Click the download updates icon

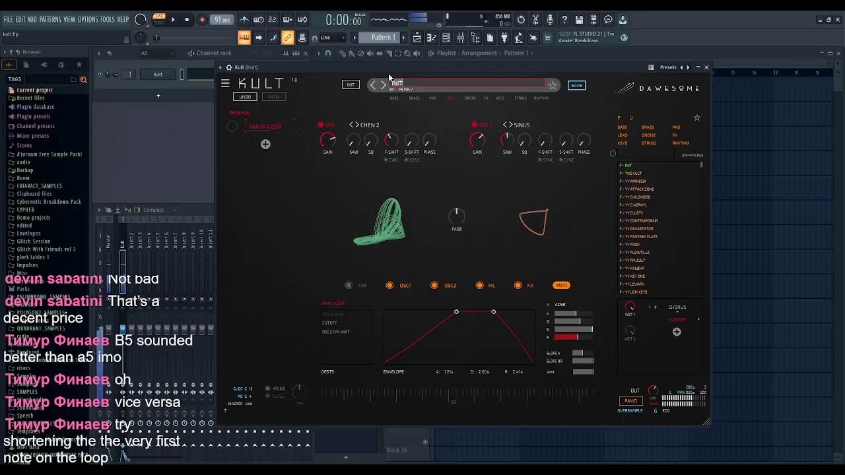623,20
